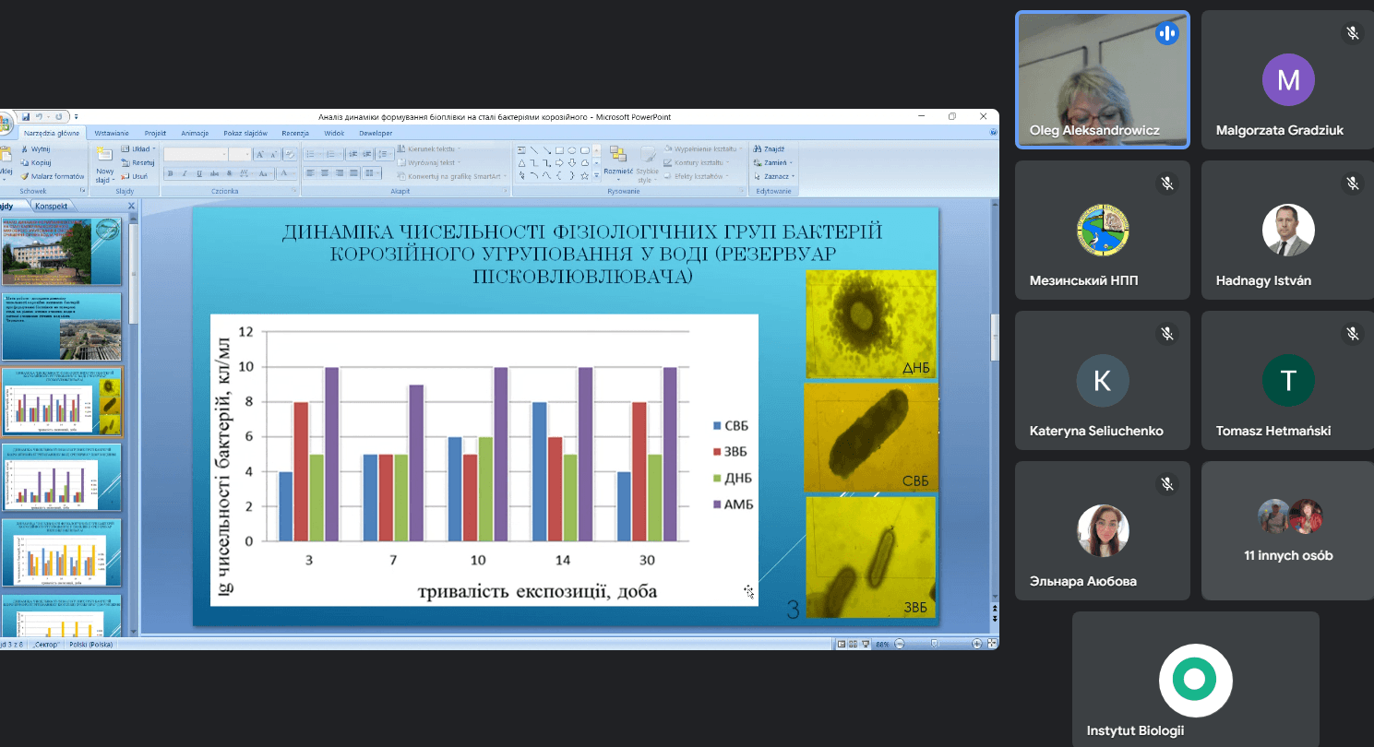1374x747 pixels.
Task: Open the Projekt ribbon tab
Action: point(155,133)
